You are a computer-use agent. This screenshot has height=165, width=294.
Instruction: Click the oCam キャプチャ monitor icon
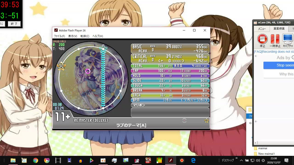(288, 40)
